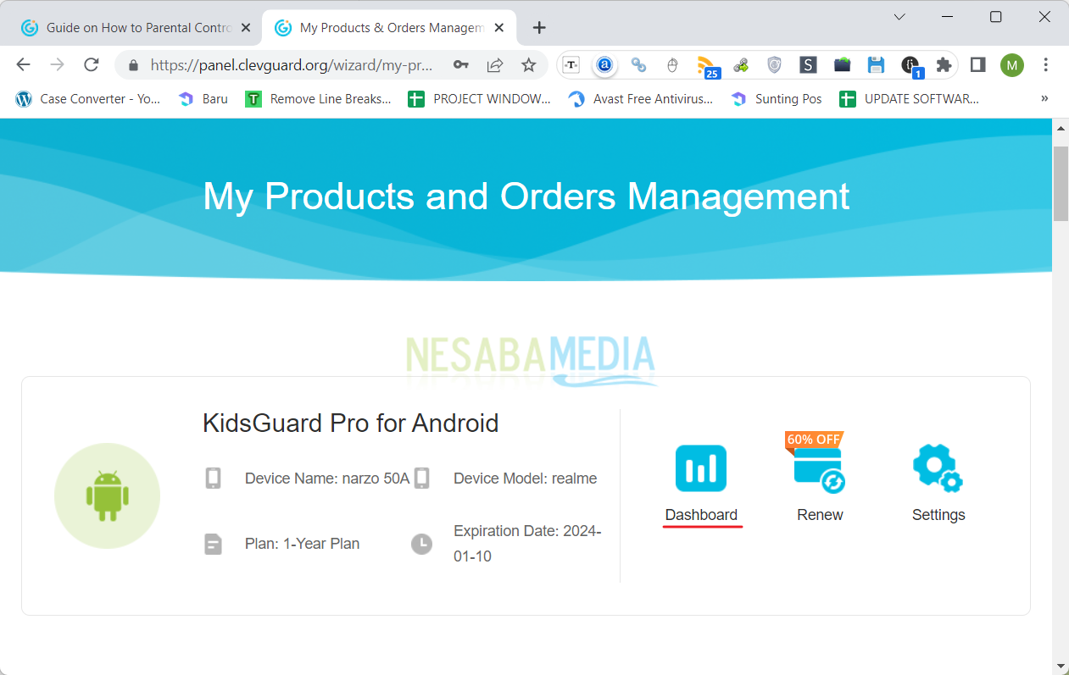1069x675 pixels.
Task: Select the Device Name: narzo 50A text
Action: pos(327,479)
